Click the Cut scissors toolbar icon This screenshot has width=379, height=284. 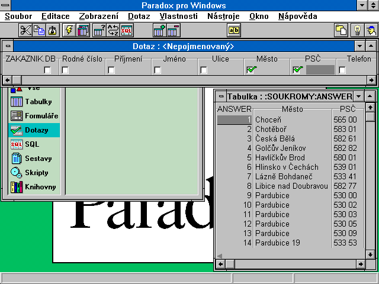coord(25,30)
